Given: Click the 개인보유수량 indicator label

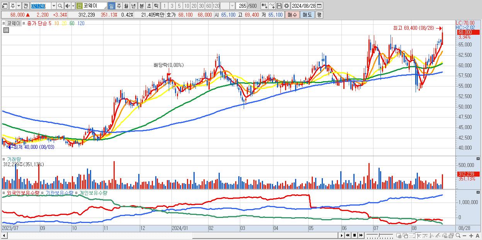Looking at the screenshot, I should [x=93, y=192].
